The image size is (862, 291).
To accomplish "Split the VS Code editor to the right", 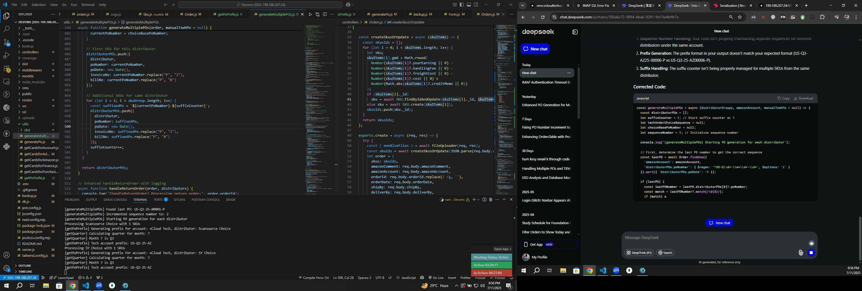I will coord(325,14).
